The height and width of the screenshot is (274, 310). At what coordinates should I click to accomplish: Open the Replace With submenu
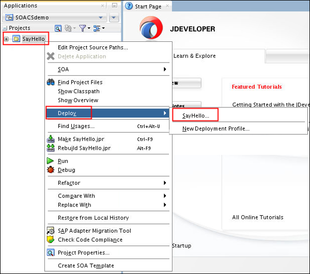click(109, 205)
